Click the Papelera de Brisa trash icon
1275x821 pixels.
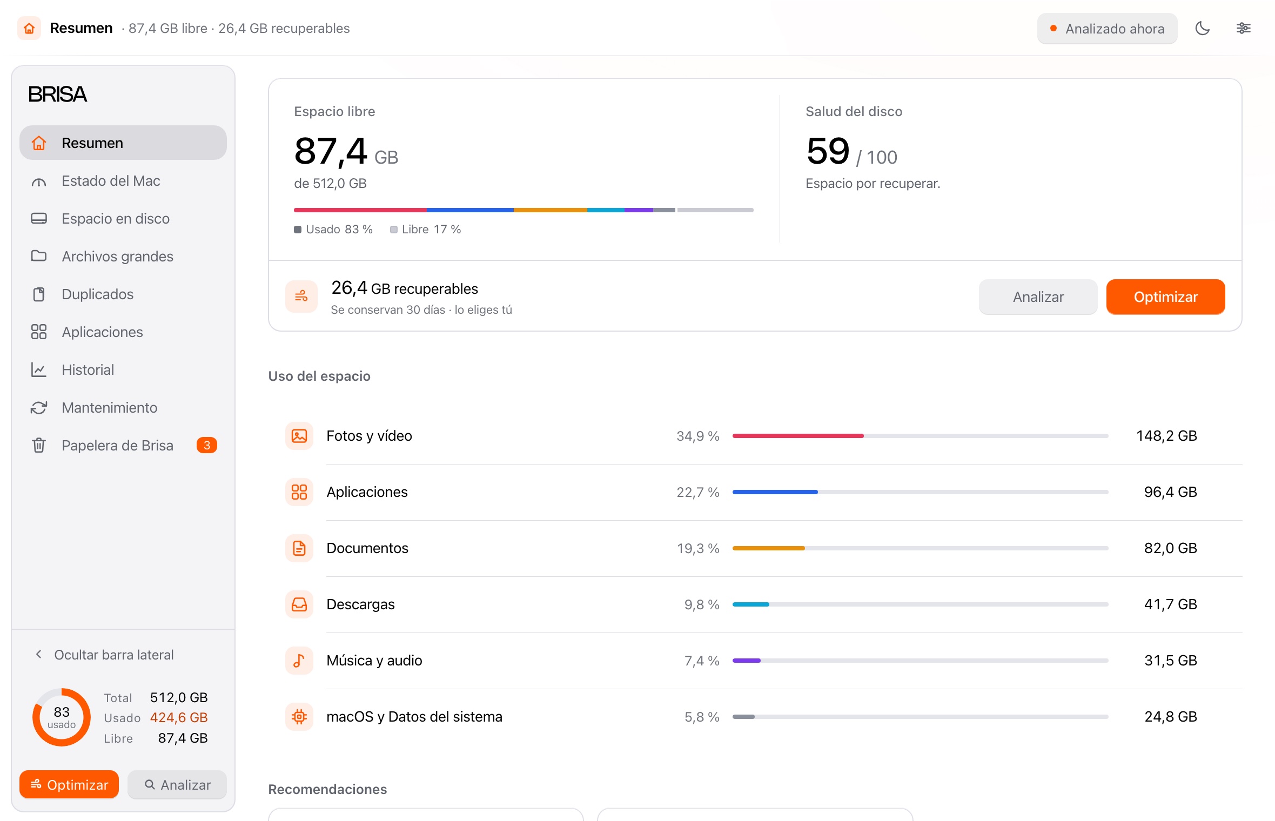tap(39, 445)
